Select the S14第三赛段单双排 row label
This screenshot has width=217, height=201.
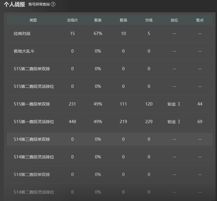pos(32,139)
